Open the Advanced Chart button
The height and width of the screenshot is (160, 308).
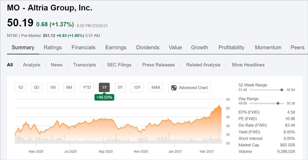coord(189,87)
